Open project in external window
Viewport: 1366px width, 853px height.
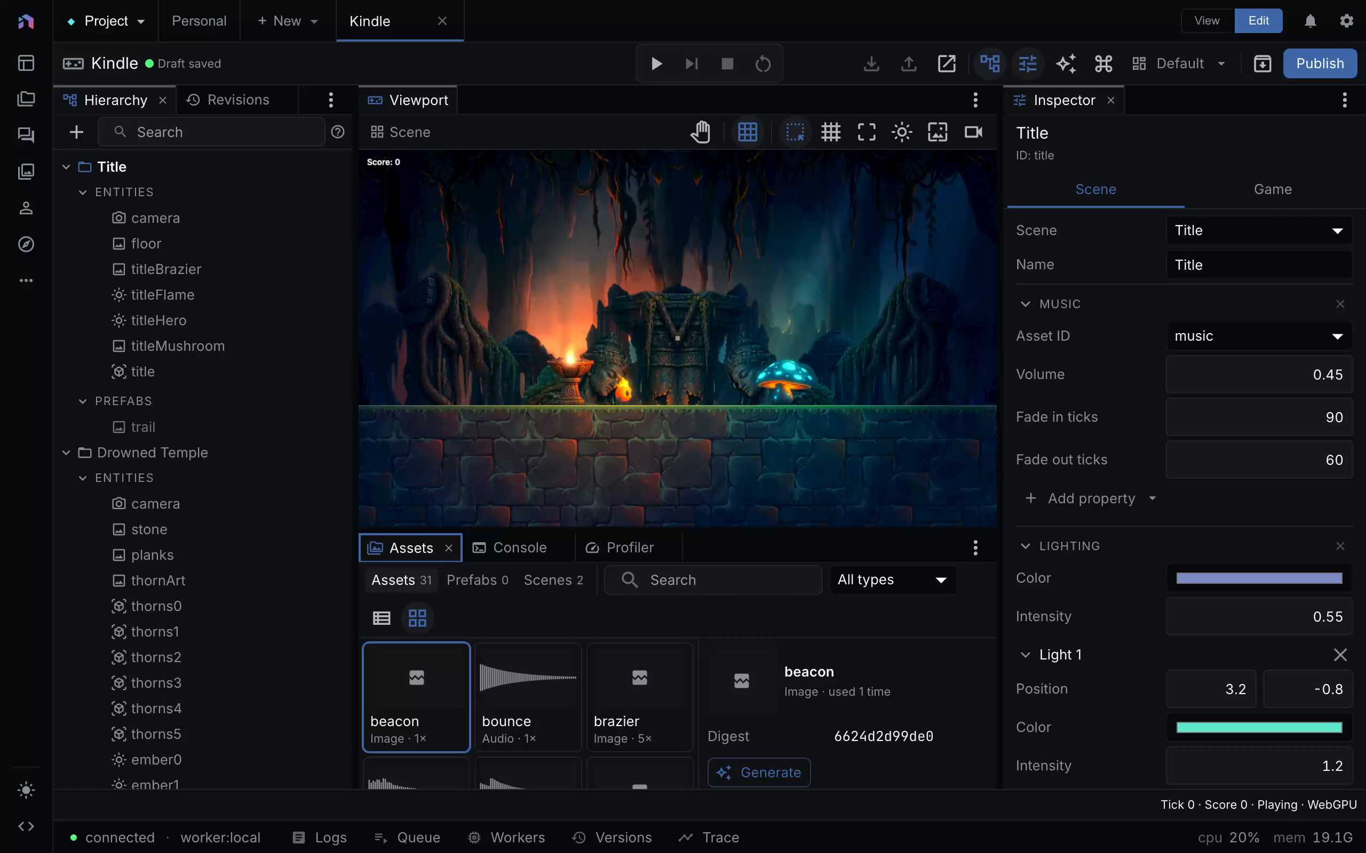coord(947,63)
